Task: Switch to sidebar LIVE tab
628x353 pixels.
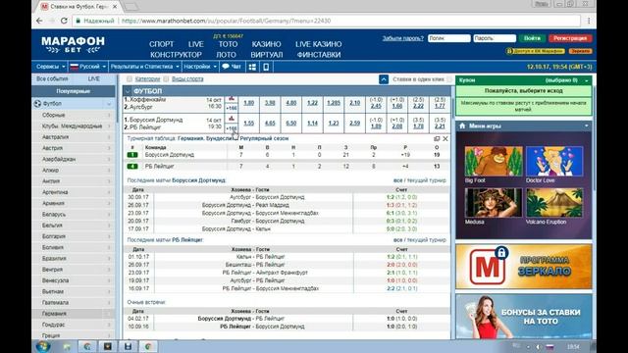Action: (94, 78)
